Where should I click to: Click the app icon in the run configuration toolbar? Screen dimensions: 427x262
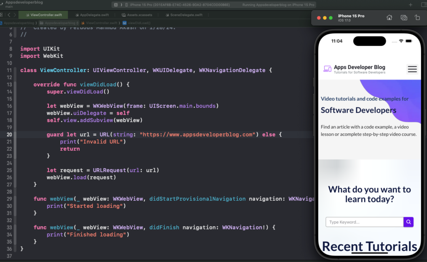(x=116, y=5)
